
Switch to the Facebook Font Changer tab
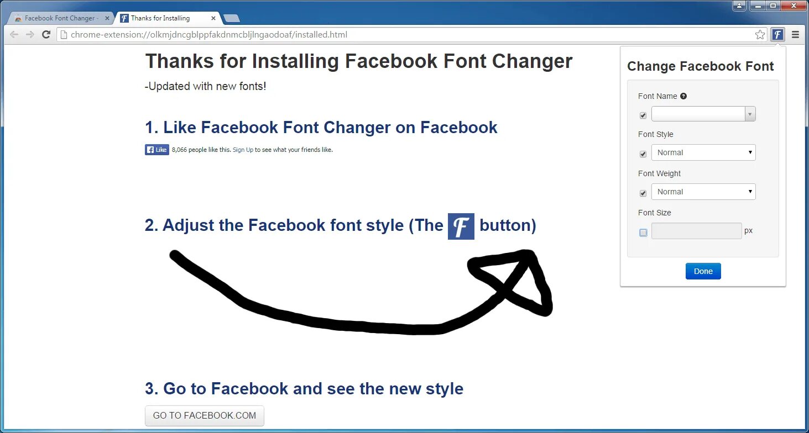[58, 18]
